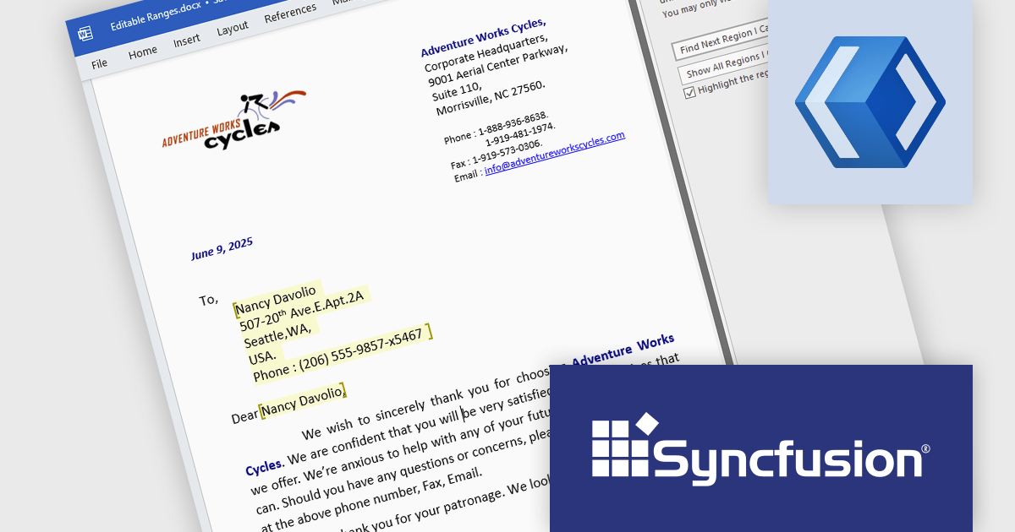The width and height of the screenshot is (1015, 532).
Task: Switch to the Home ribbon tab
Action: [x=143, y=51]
